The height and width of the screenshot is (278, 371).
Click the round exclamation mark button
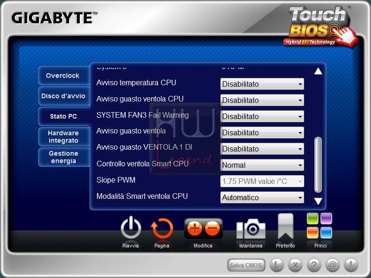click(351, 265)
